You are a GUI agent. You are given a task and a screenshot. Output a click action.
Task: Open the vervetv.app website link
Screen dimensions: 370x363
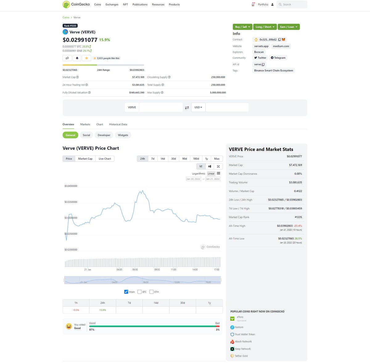(261, 46)
